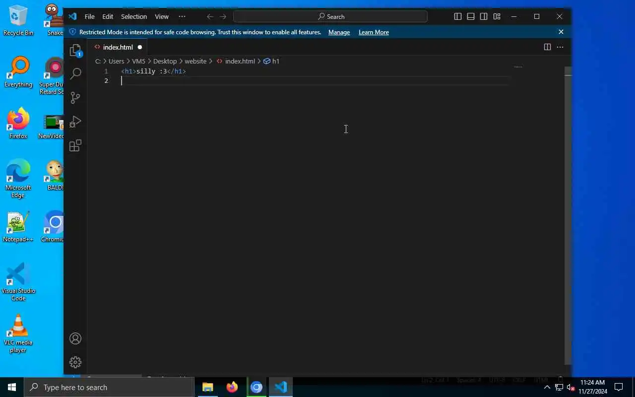Viewport: 635px width, 397px height.
Task: Expand the hidden menus ellipsis
Action: point(182,16)
